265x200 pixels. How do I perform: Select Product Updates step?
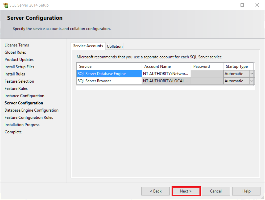[19, 60]
